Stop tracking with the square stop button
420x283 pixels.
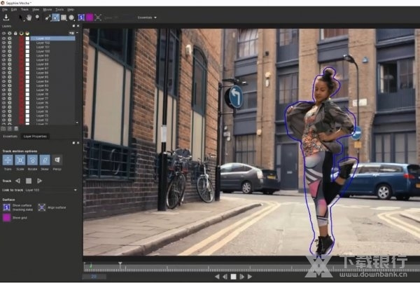click(x=28, y=180)
